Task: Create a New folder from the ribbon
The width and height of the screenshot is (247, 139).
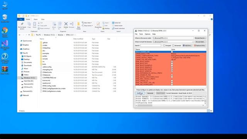Action: pyautogui.click(x=79, y=26)
